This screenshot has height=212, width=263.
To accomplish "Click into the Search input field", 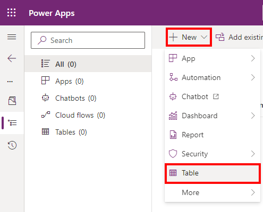I will coord(88,40).
